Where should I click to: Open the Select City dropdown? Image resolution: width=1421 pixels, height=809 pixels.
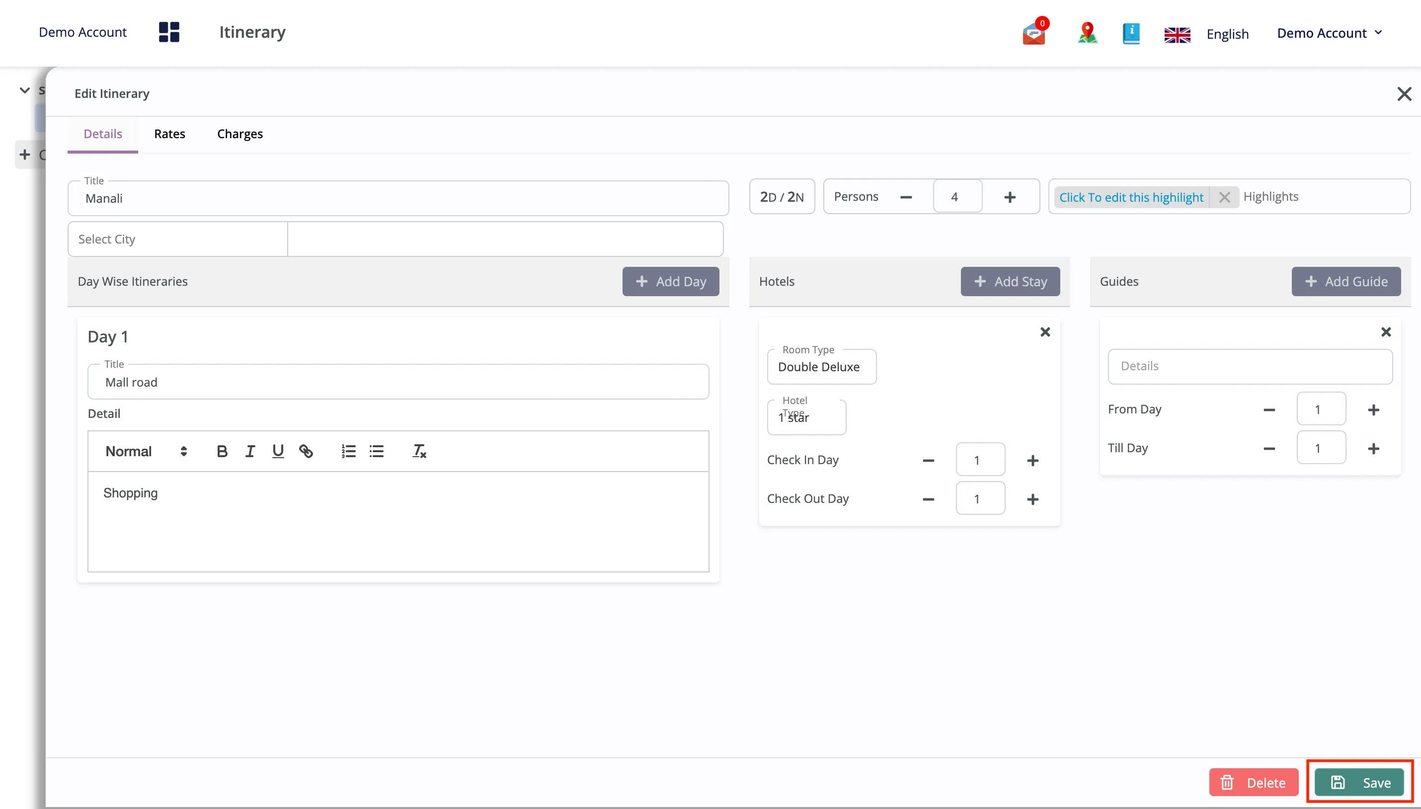tap(178, 240)
